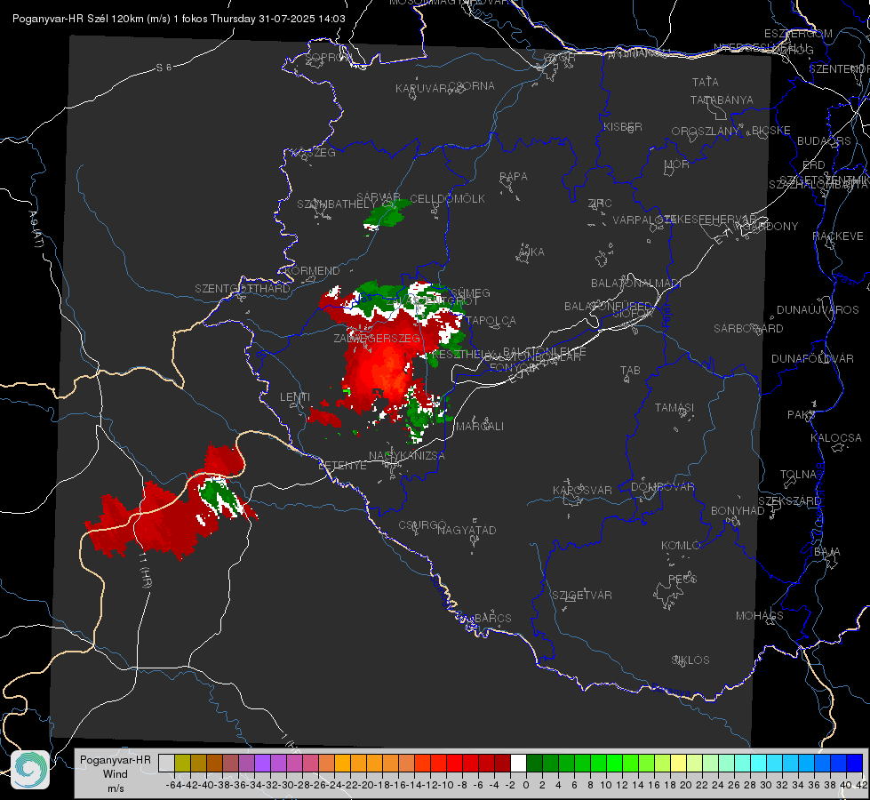Click the S 6 road label
Viewport: 870px width, 800px height.
[164, 68]
